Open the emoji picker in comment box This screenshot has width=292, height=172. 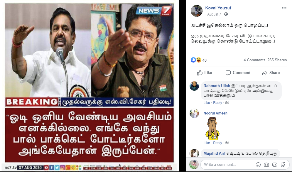click(x=258, y=165)
